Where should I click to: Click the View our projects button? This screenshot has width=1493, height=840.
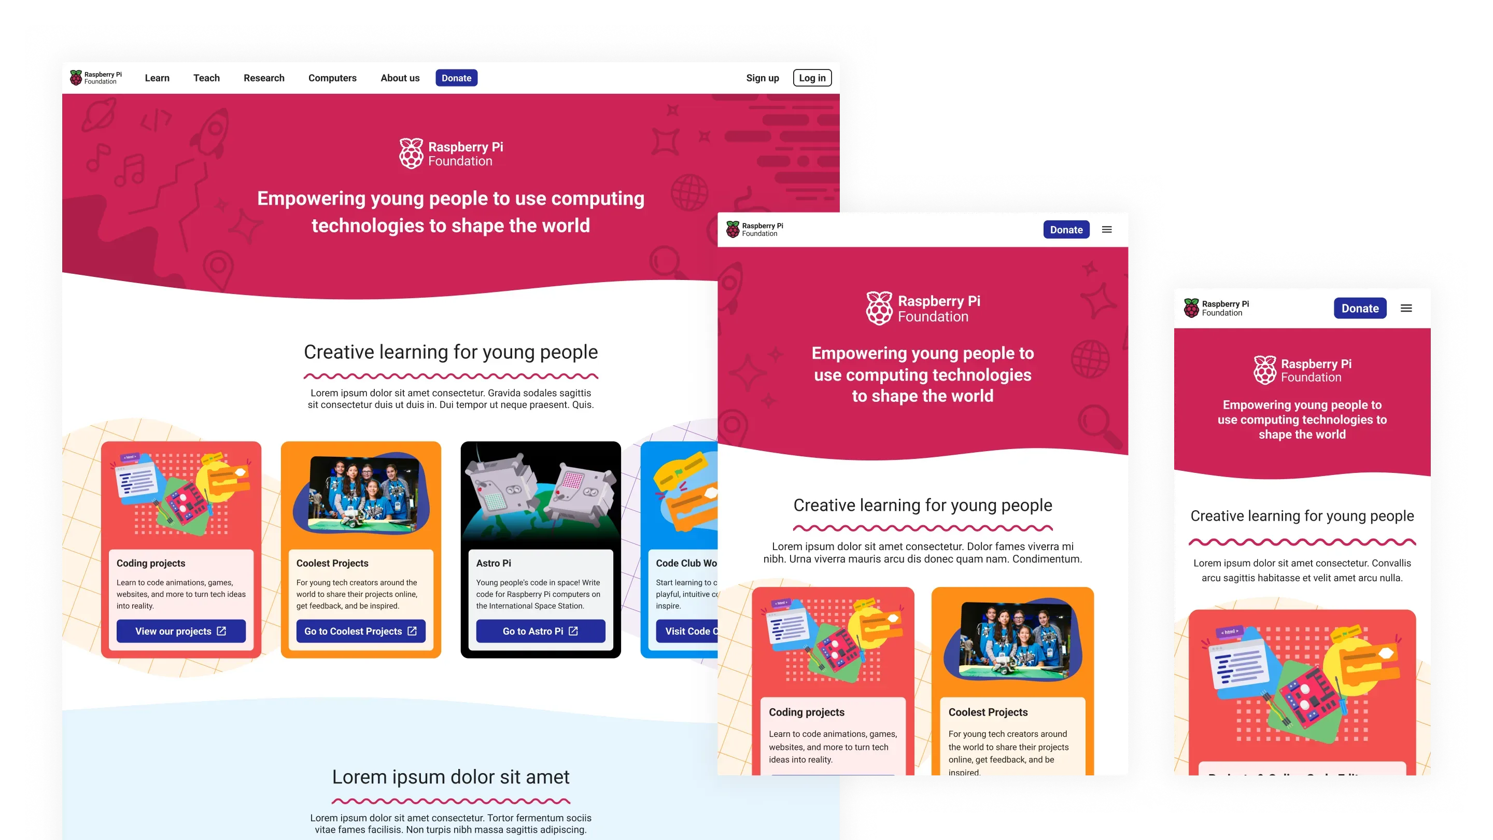tap(180, 631)
